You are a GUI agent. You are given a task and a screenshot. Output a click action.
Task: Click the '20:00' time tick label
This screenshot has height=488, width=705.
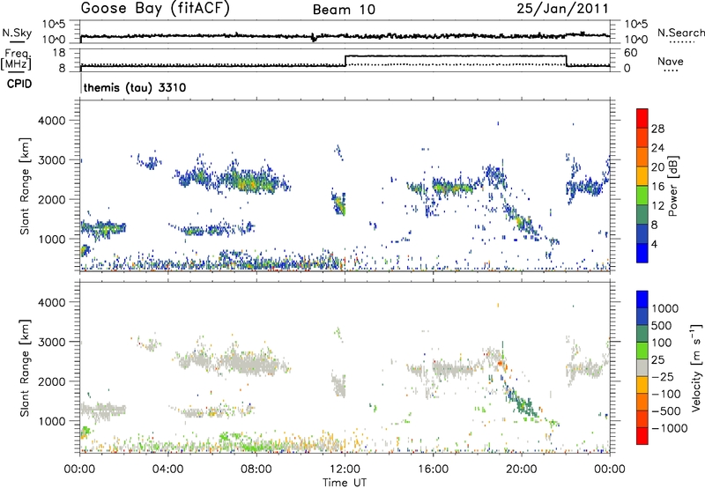[x=522, y=470]
